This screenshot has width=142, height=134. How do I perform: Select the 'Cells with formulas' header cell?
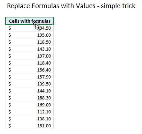click(30, 21)
